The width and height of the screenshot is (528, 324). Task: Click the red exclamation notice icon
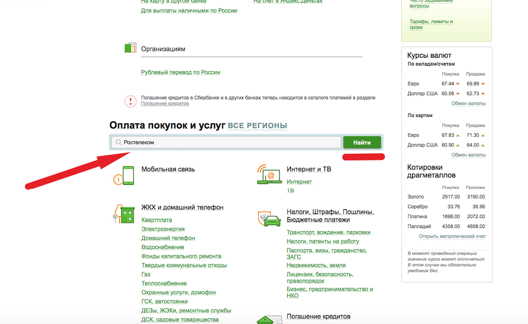pos(130,101)
